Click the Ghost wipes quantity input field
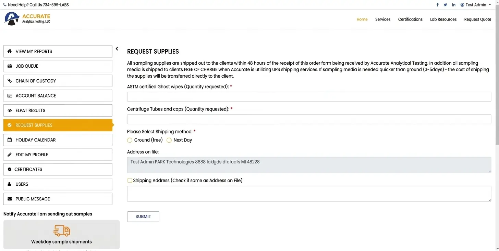The width and height of the screenshot is (499, 251). point(309,97)
